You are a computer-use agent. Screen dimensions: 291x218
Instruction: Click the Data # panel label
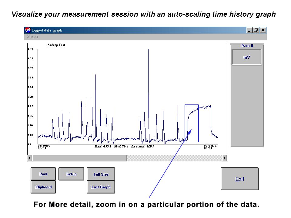(x=247, y=46)
